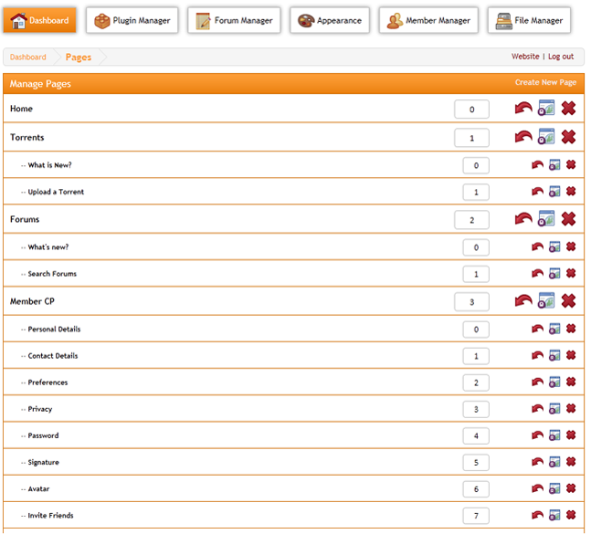Viewport: 591px width, 534px height.
Task: Click page preview icon for Invite Friends
Action: tap(554, 515)
